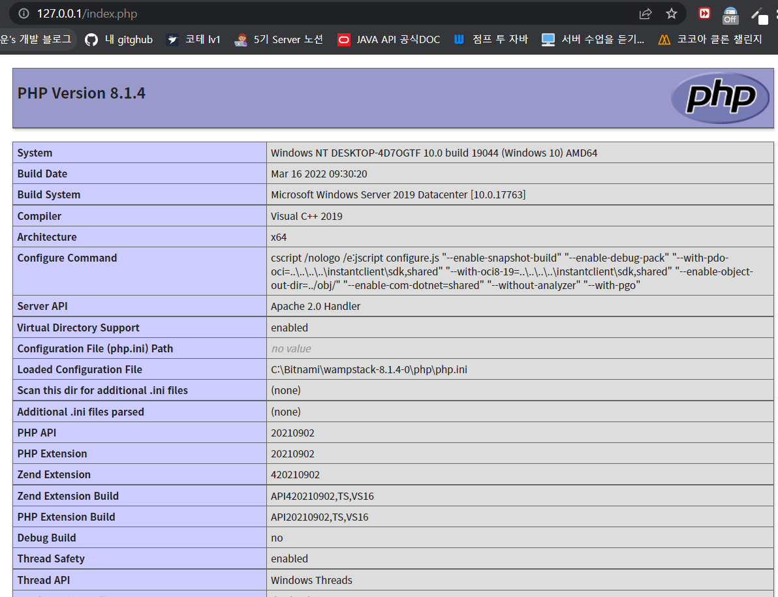The height and width of the screenshot is (597, 778).
Task: Click the System row label
Action: 35,153
